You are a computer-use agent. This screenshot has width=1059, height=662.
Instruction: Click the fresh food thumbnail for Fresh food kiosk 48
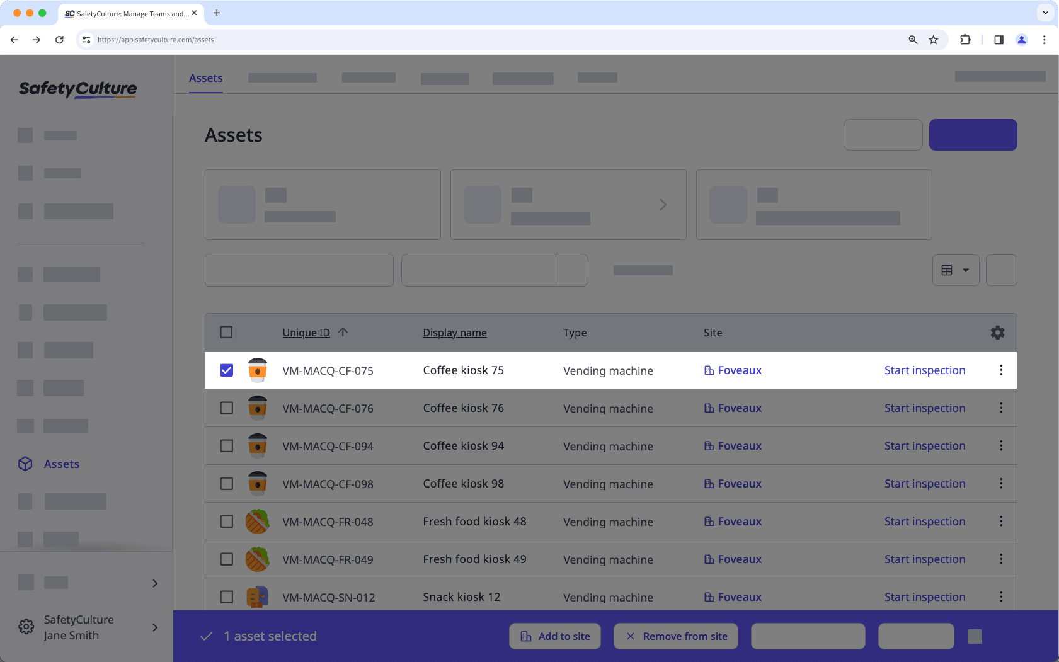[258, 521]
